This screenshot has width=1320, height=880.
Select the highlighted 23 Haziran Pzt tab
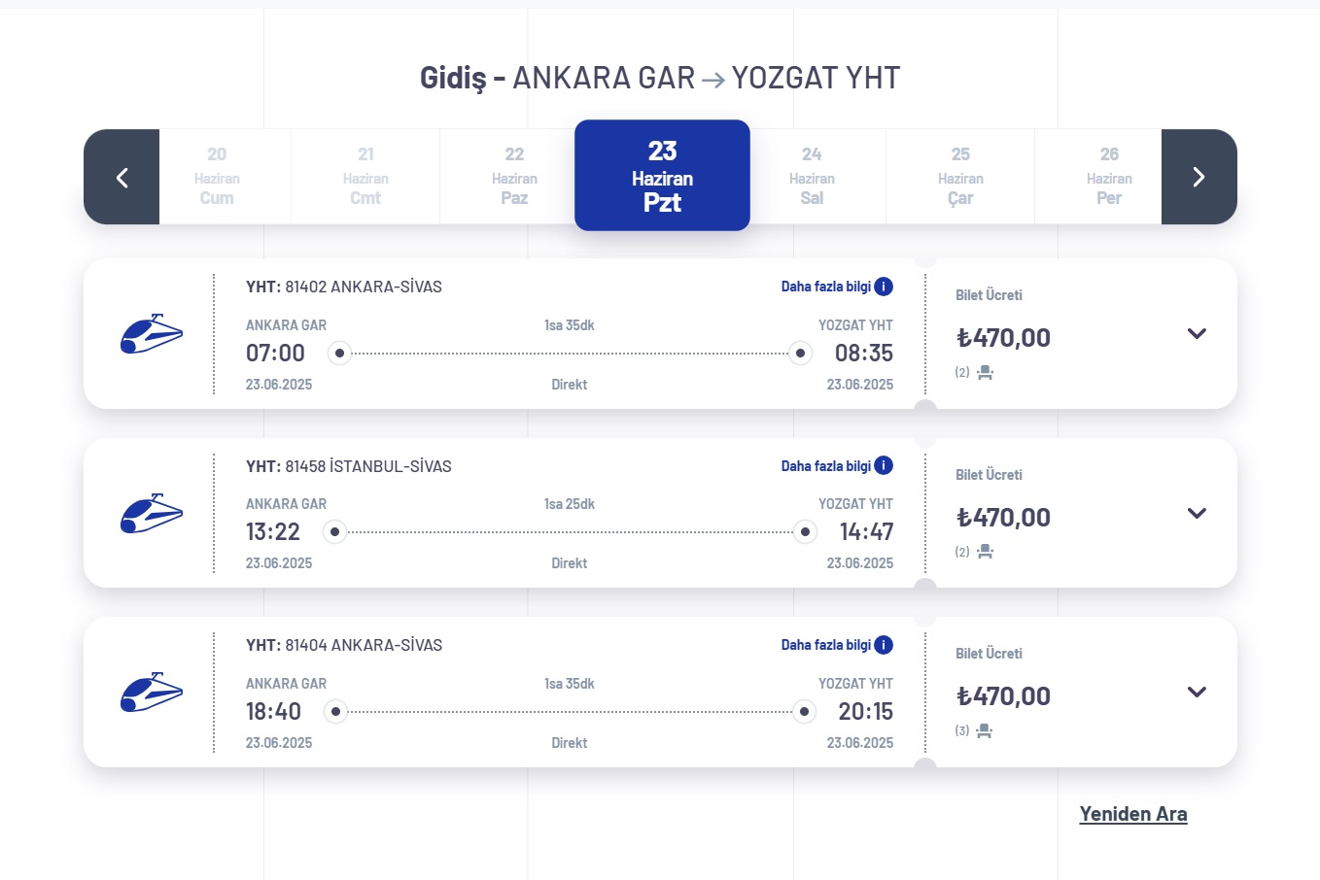pos(662,176)
